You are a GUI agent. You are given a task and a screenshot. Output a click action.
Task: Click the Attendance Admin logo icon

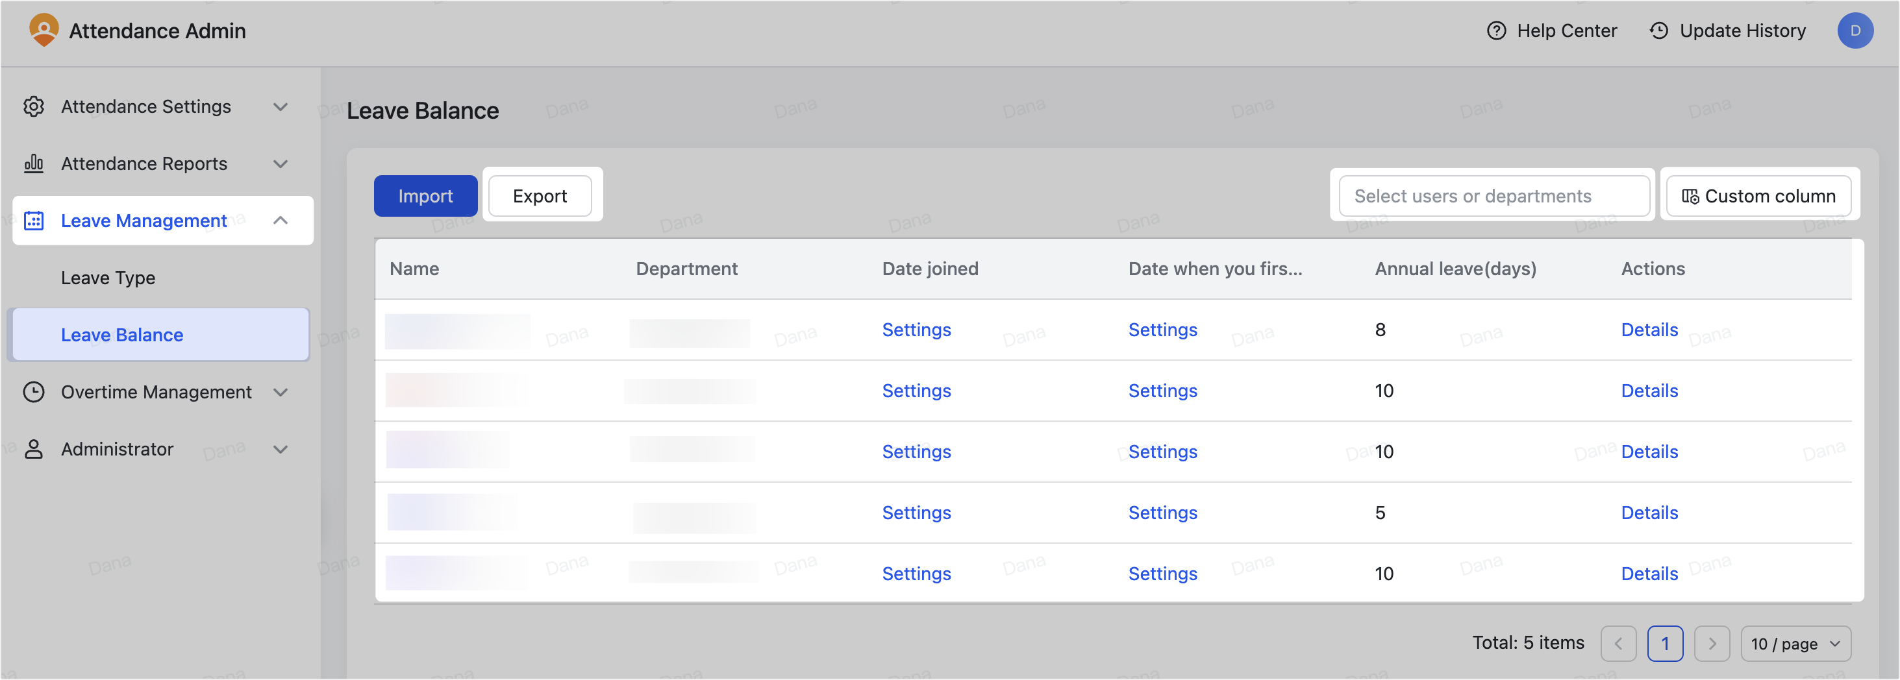[44, 30]
